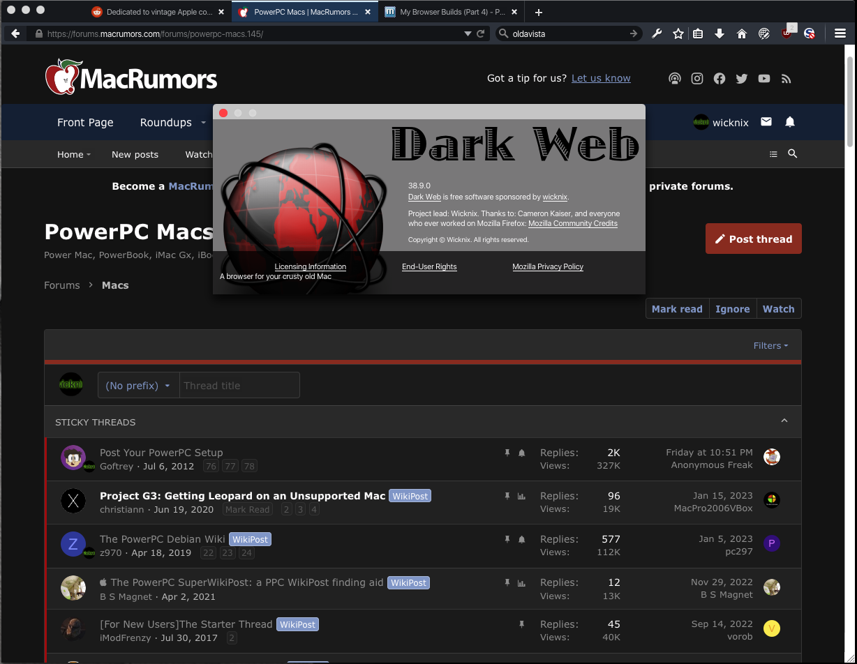Screen dimensions: 857x664
Task: Switch to My Browser Builds (Part 4) tab
Action: click(452, 12)
